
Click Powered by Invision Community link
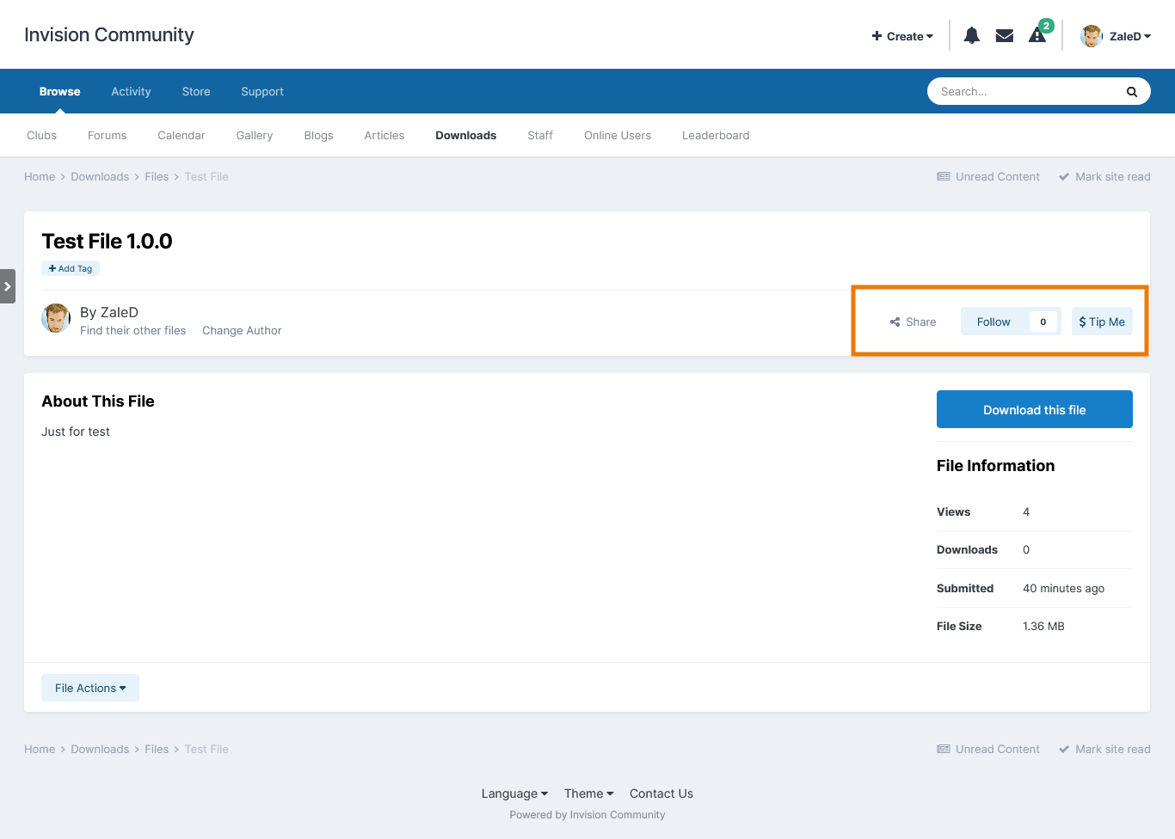(587, 814)
